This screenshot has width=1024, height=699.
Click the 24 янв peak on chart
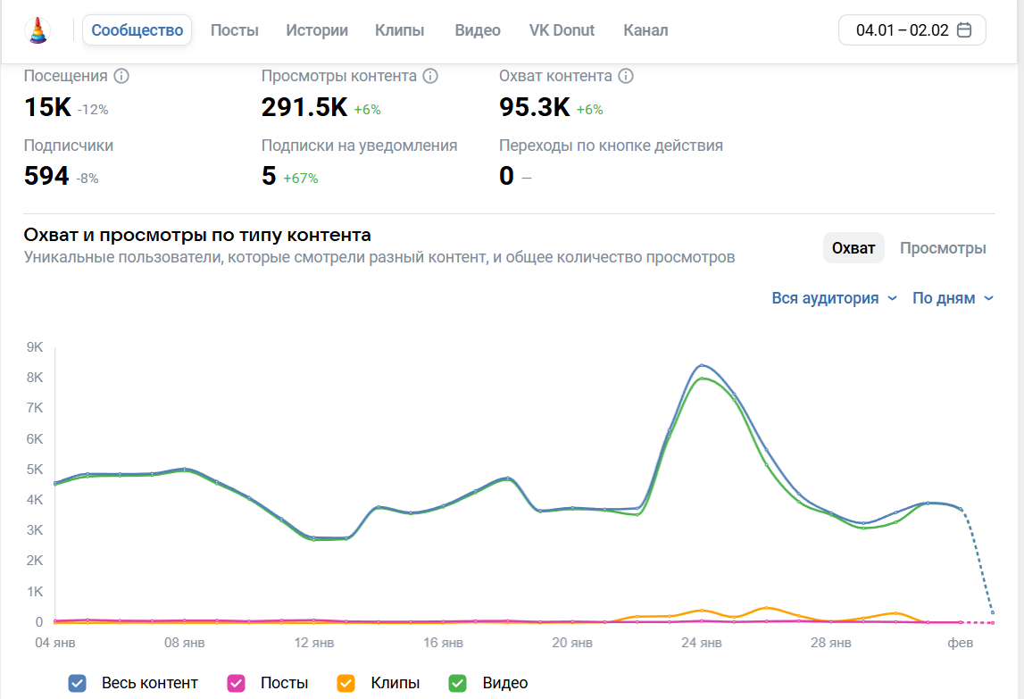click(x=703, y=365)
